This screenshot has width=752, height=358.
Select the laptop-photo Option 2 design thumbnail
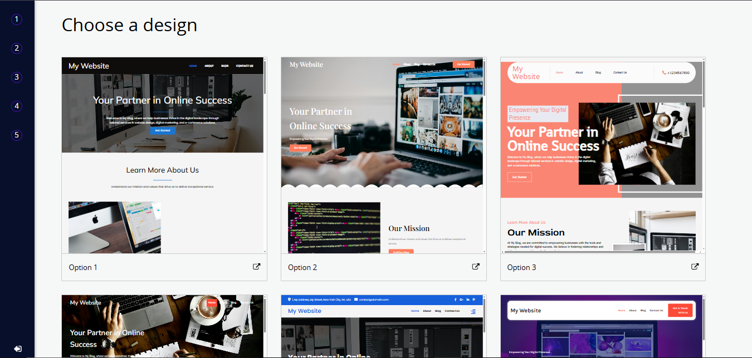coord(382,150)
